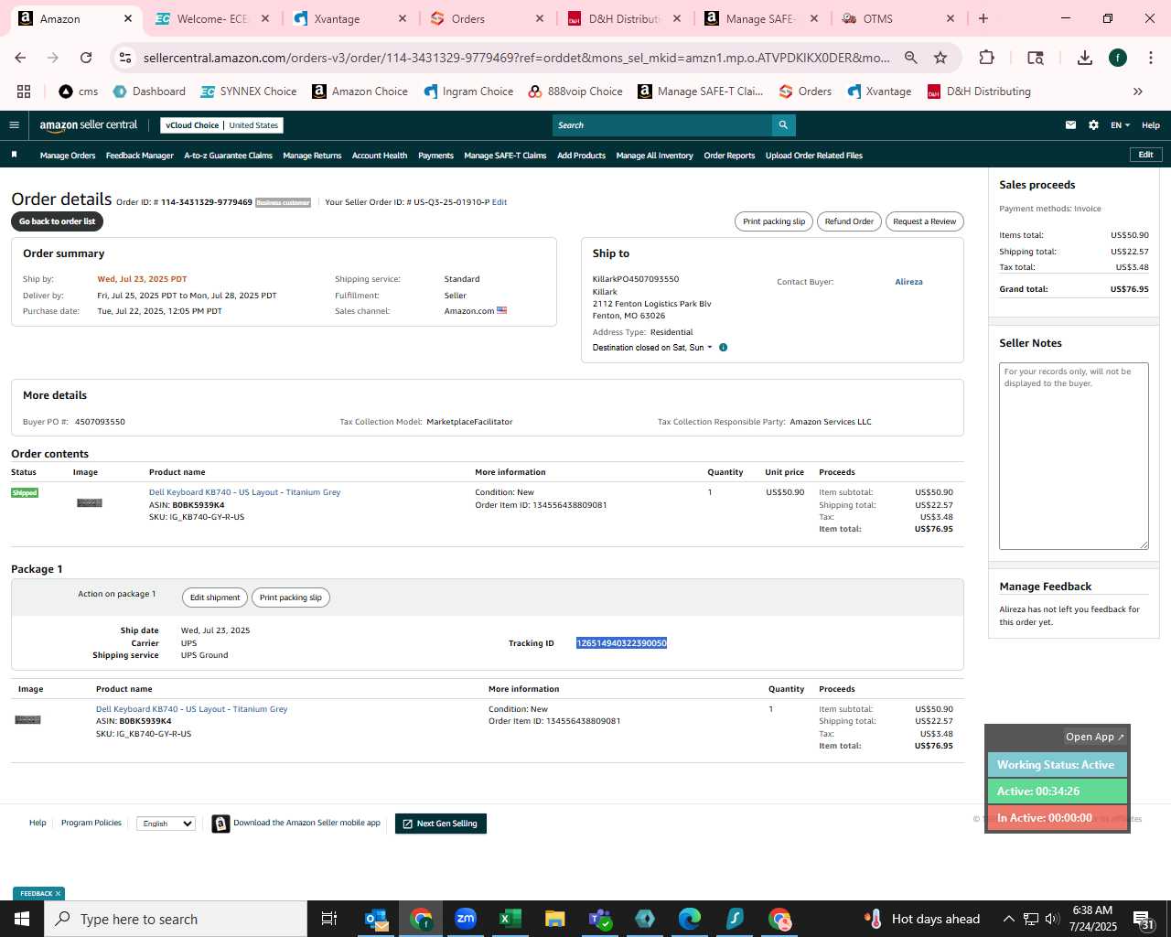Click the site info icon in address bar
Viewport: 1171px width, 937px height.
pos(125,58)
